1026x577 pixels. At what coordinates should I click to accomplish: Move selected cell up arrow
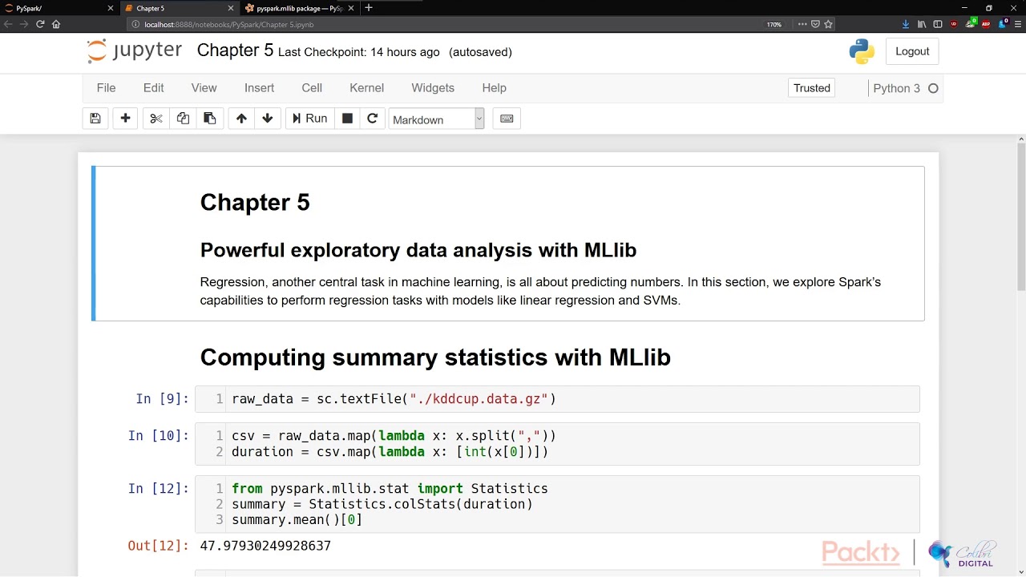[241, 119]
